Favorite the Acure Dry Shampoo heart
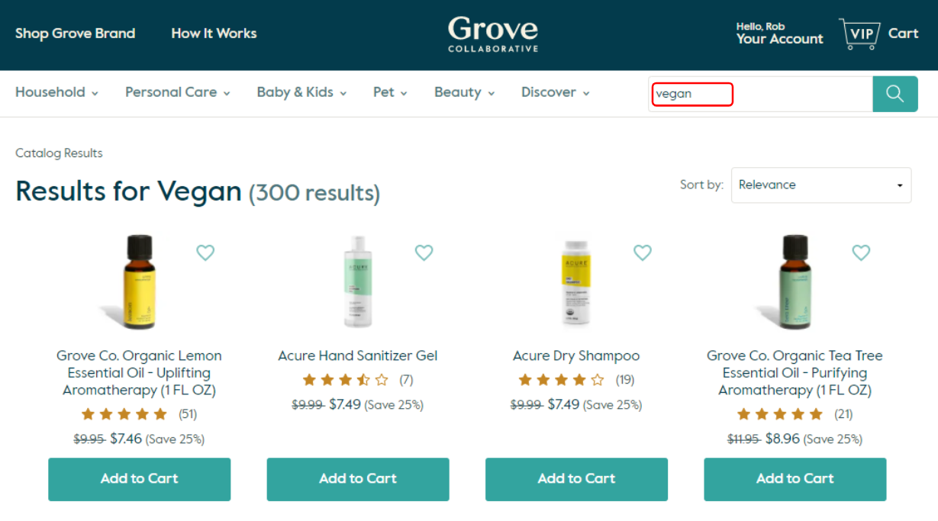The image size is (938, 521). coord(643,252)
